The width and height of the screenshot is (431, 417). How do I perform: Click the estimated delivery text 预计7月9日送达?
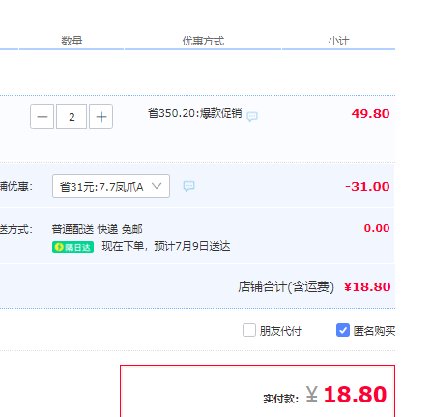point(192,246)
